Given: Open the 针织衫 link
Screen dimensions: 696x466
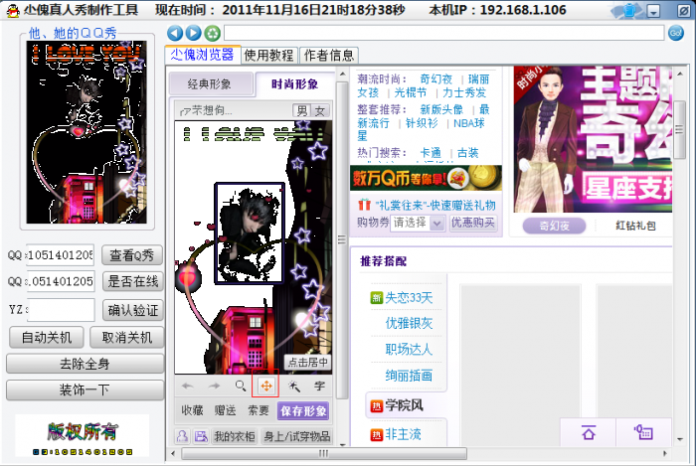Looking at the screenshot, I should coord(422,123).
